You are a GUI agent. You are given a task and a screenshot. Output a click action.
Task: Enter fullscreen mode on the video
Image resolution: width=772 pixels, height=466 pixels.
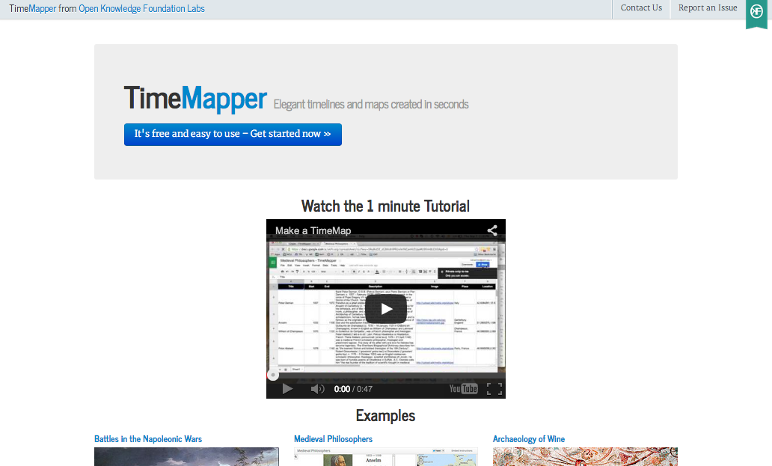click(x=494, y=388)
